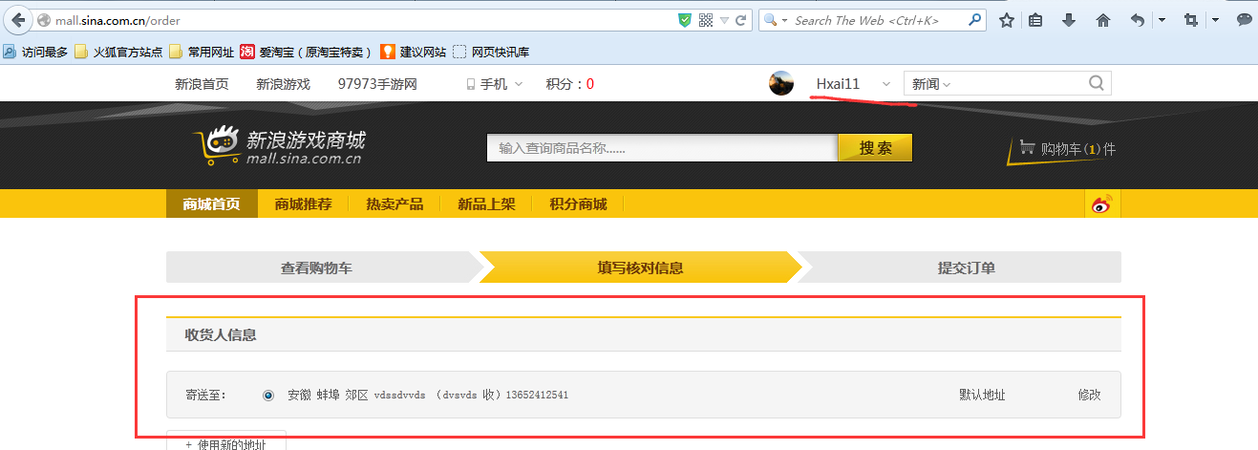Screen dimensions: 1258x450
Task: Select the 安徽 蚌埠 address radio button
Action: click(x=267, y=395)
